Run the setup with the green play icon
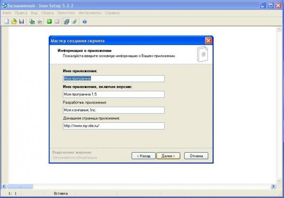284x198 pixels. [x=49, y=22]
